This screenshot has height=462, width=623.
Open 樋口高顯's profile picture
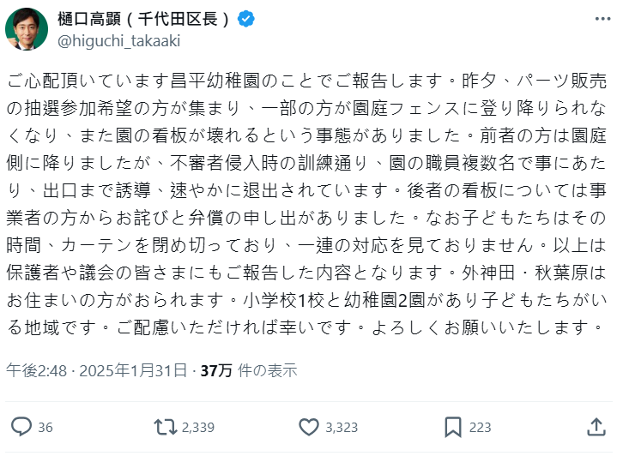(27, 30)
